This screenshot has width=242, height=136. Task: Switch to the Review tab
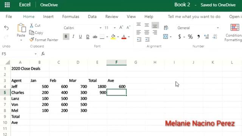tap(112, 17)
